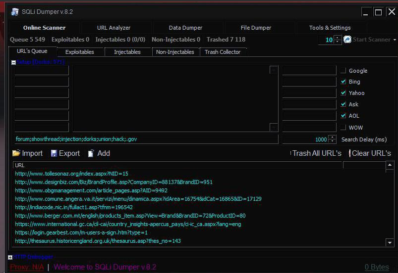
Task: Open the Trash Collector tab
Action: (223, 52)
